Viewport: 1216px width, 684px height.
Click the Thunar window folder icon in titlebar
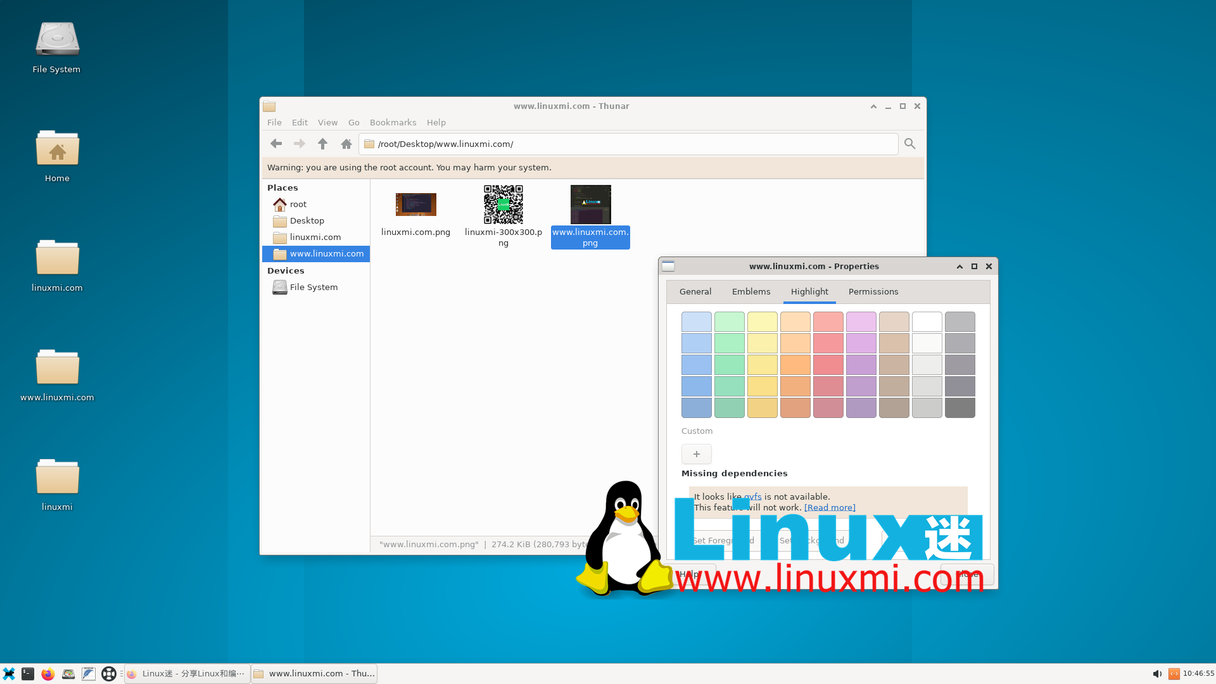[270, 106]
